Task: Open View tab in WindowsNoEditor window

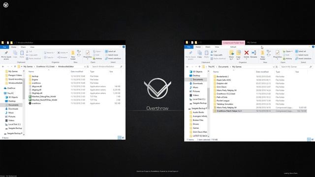Action: [x=32, y=47]
